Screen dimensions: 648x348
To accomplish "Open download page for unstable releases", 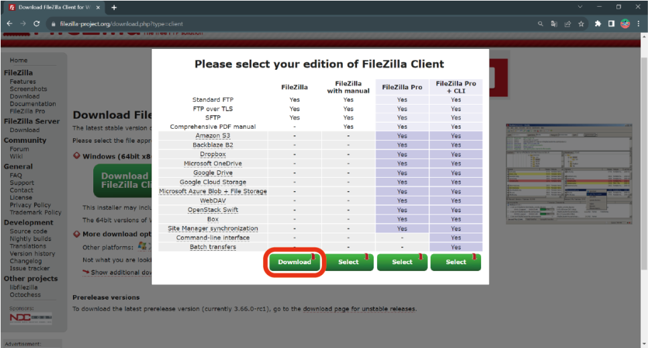I will tap(360, 309).
